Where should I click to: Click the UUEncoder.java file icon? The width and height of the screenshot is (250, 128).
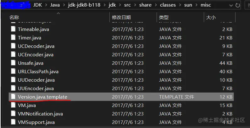13,88
